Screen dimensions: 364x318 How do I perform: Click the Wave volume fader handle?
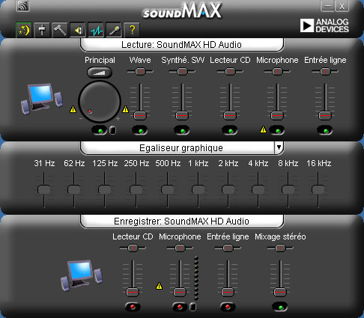tap(140, 115)
